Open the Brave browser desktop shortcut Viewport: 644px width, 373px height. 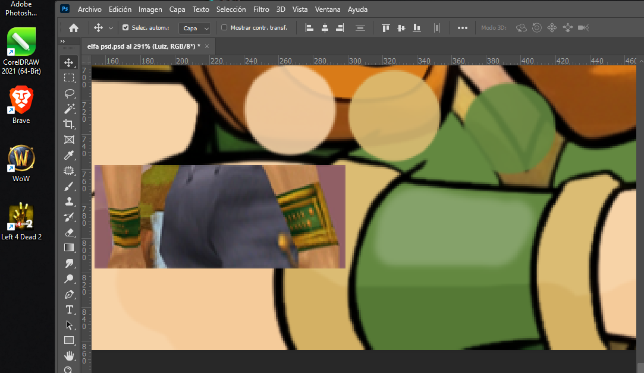tap(21, 105)
